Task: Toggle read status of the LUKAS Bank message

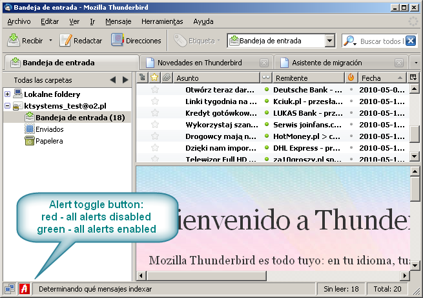Action: 267,113
